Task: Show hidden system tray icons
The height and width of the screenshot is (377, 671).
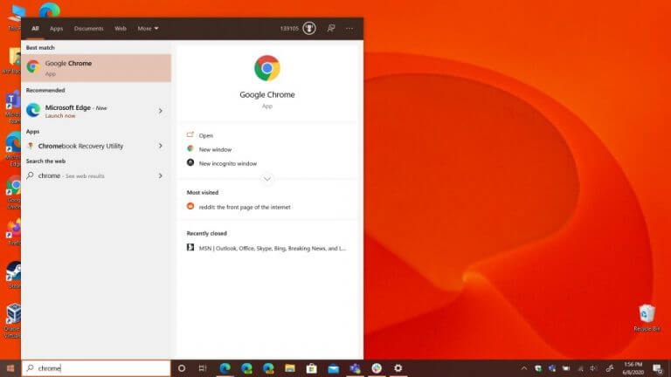Action: click(x=524, y=368)
